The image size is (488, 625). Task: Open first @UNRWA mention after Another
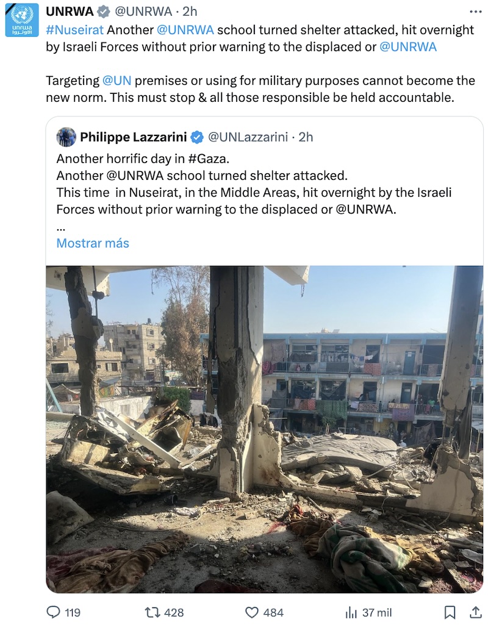coord(185,30)
